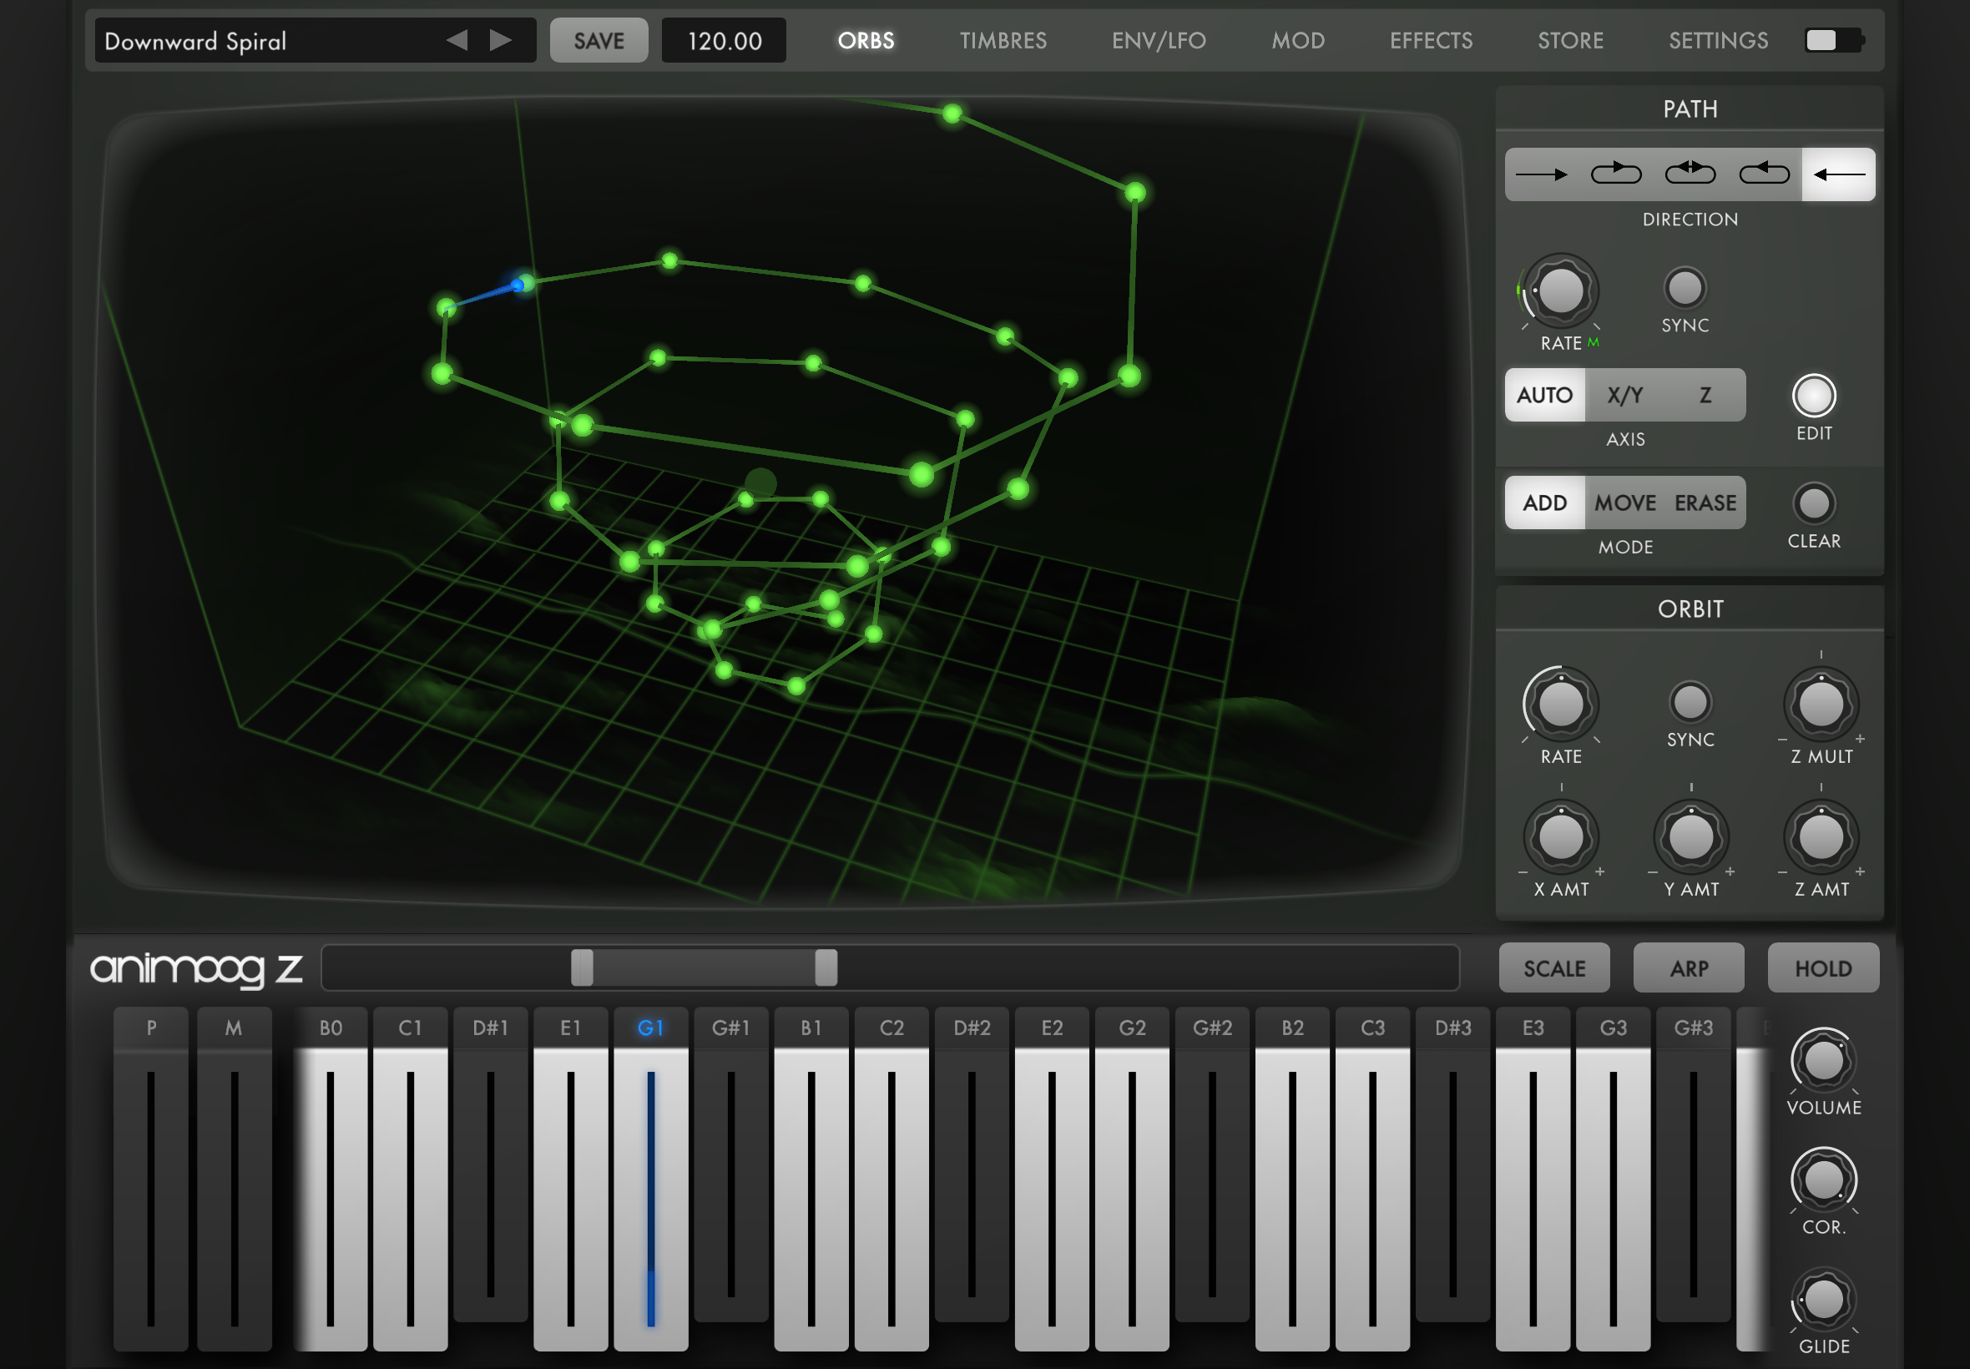Click the Volume knob

(x=1823, y=1061)
